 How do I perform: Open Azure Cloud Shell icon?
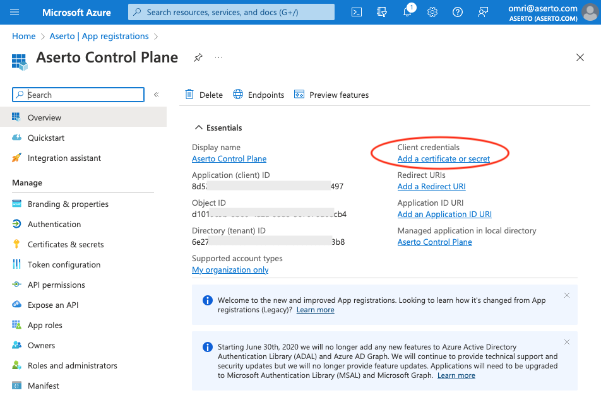pyautogui.click(x=357, y=12)
